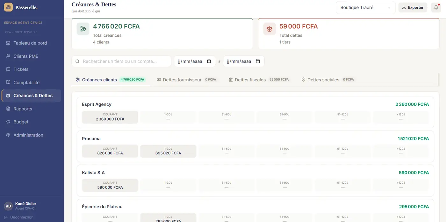Click the Kalista S.A client name

point(93,173)
